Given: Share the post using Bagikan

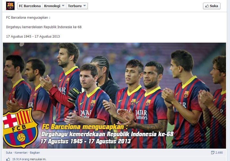Looking at the screenshot, I should [x=35, y=153].
